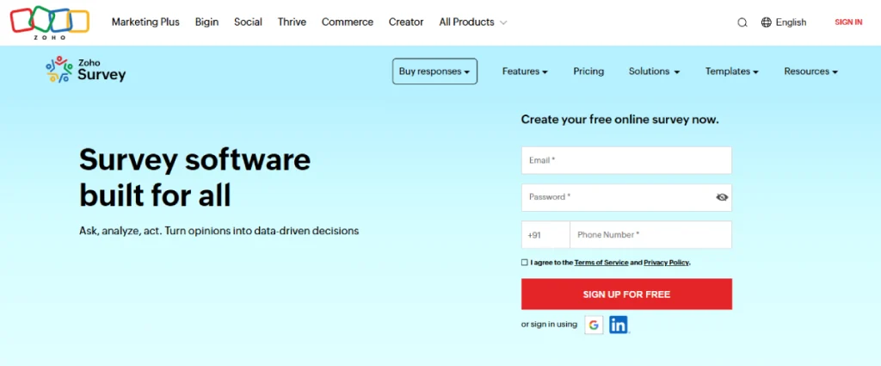Click SIGN UP FOR FREE button
The image size is (881, 366).
[x=626, y=294]
